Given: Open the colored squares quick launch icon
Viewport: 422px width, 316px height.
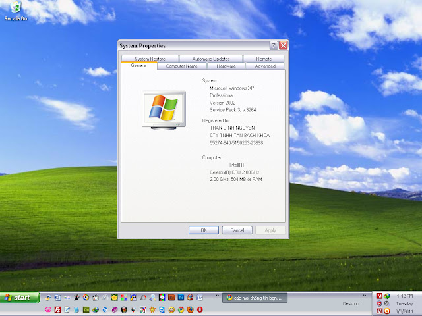Looking at the screenshot, I should coord(124,297).
